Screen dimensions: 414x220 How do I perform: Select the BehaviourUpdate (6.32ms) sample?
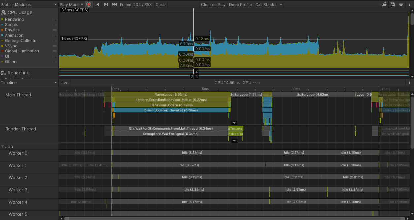click(x=171, y=105)
